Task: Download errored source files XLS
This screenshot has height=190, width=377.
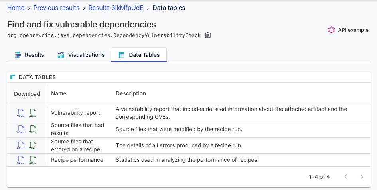Action: point(33,145)
